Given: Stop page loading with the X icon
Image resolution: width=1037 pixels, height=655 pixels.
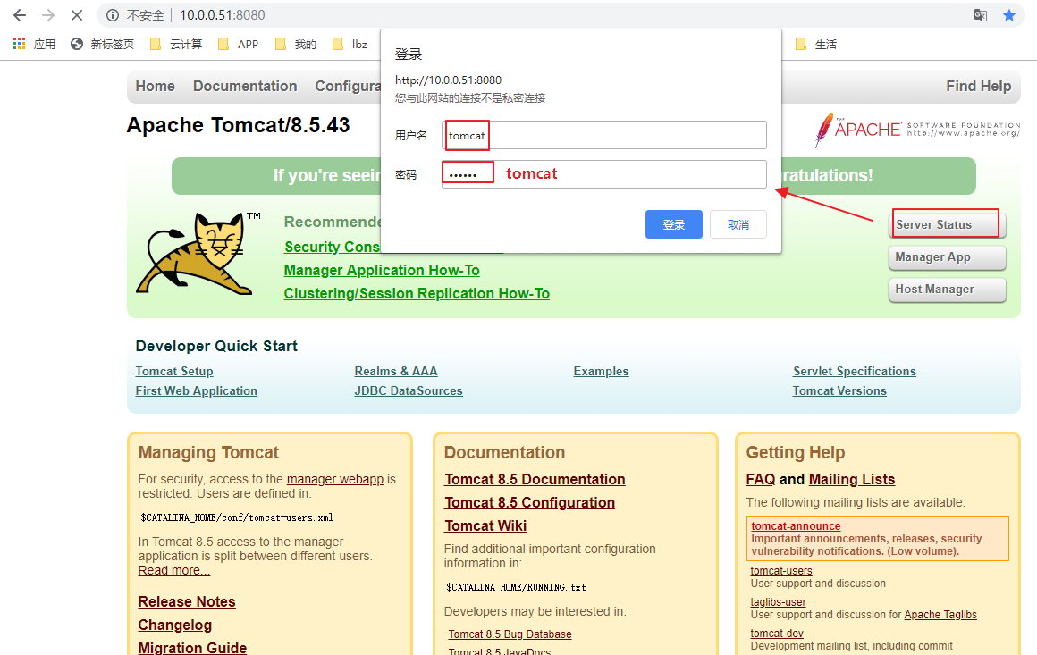Looking at the screenshot, I should 77,15.
